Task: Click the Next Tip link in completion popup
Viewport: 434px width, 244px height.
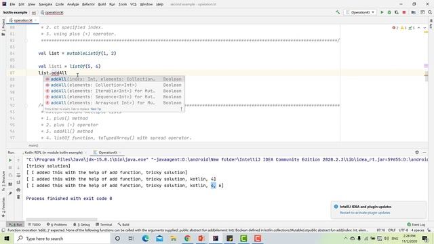Action: (x=96, y=109)
